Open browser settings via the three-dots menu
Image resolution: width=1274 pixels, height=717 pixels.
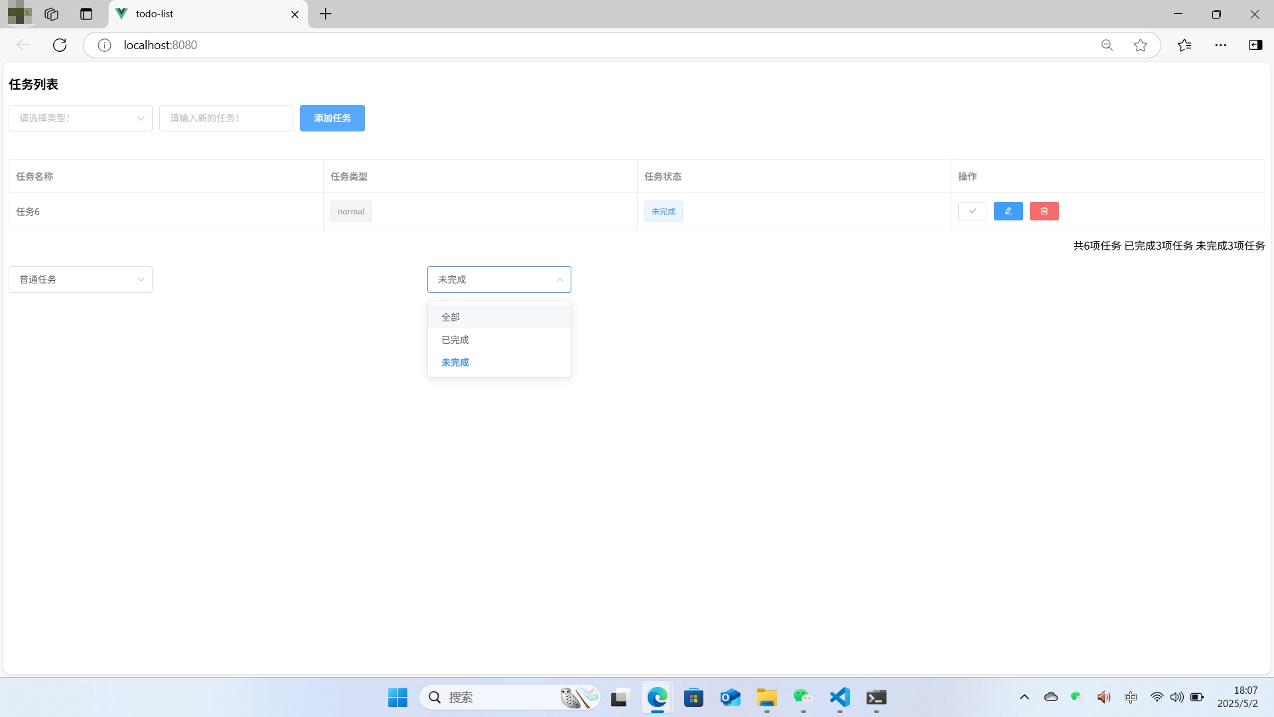click(1220, 45)
